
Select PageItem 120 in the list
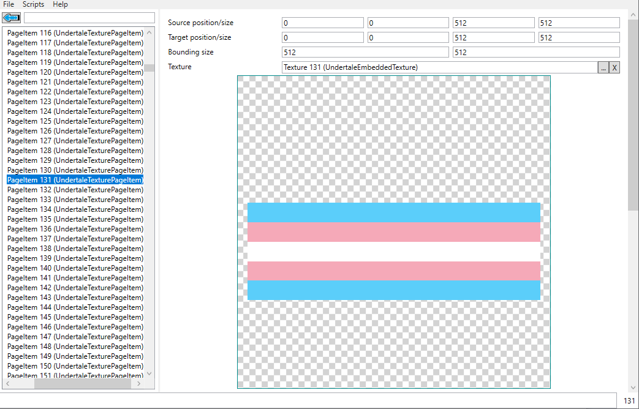click(75, 72)
